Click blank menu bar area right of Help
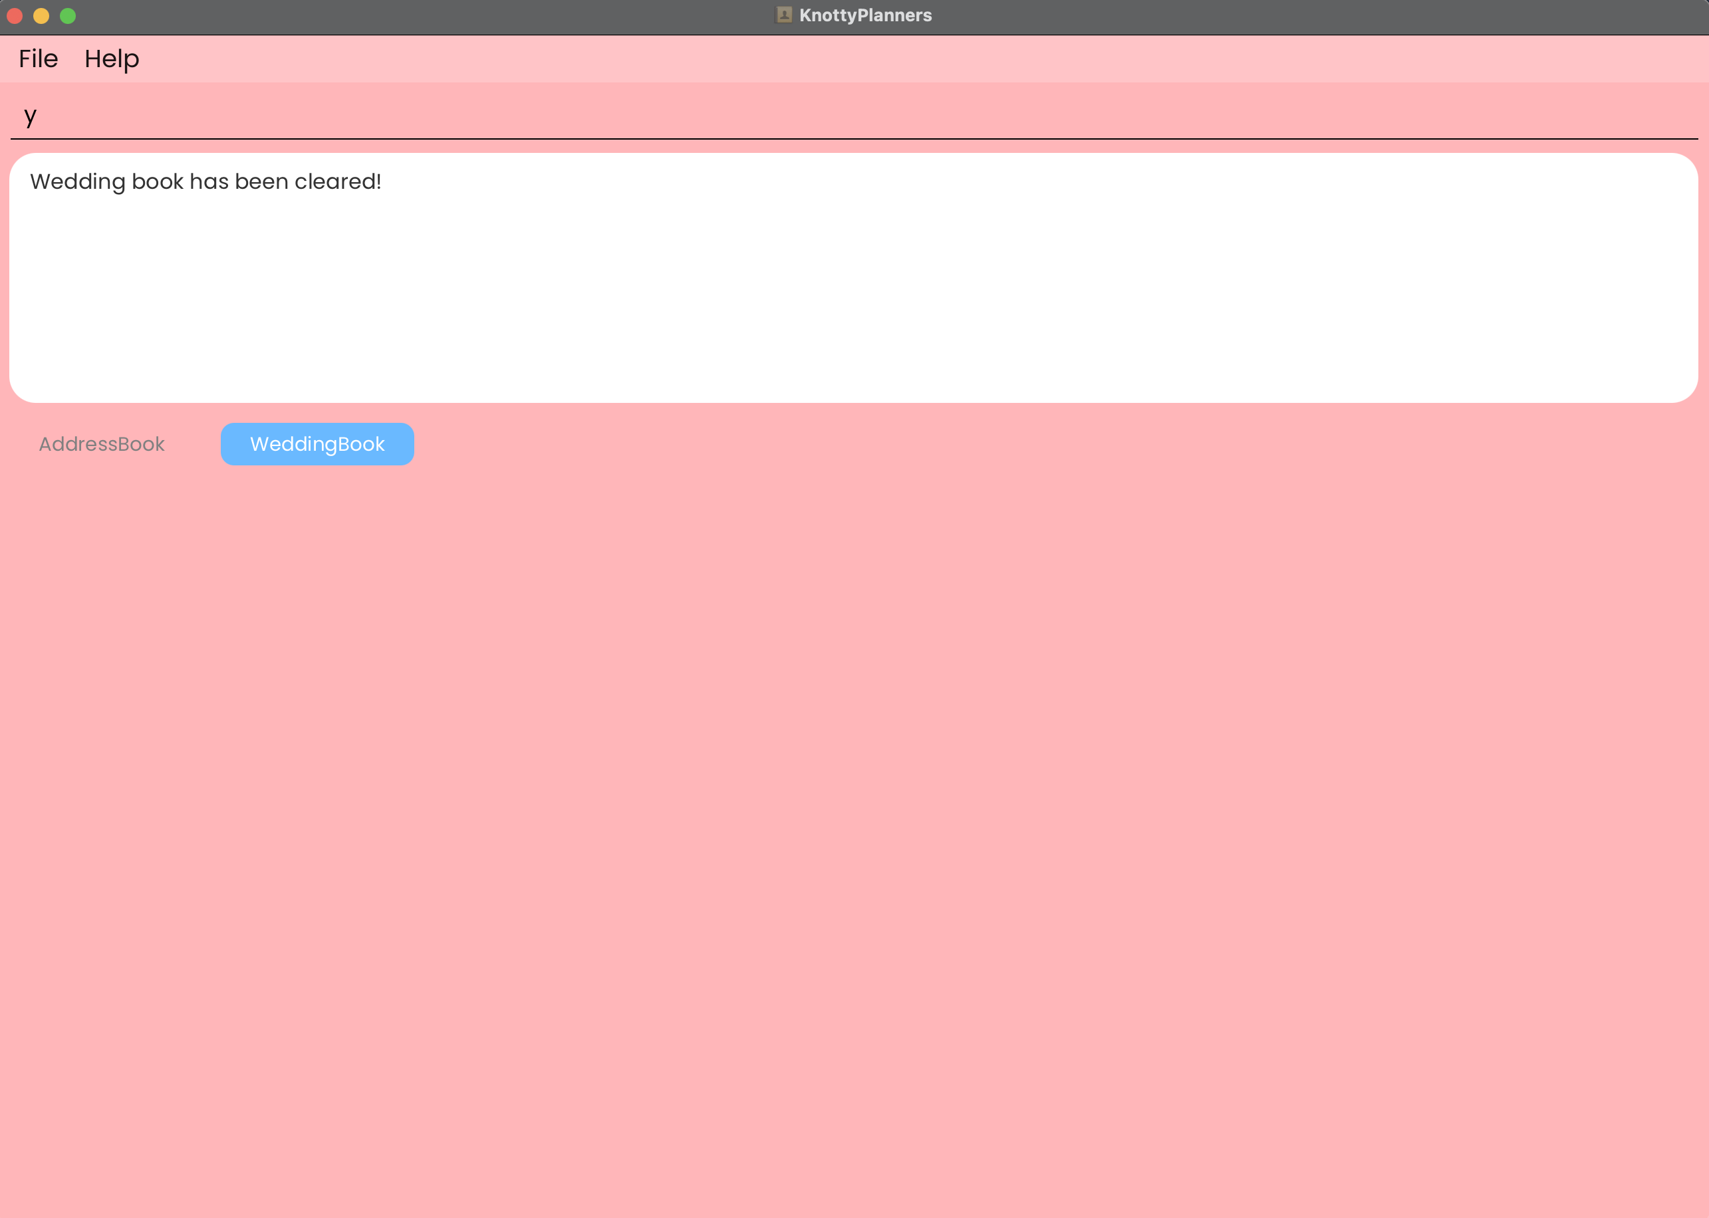1709x1218 pixels. [900, 59]
